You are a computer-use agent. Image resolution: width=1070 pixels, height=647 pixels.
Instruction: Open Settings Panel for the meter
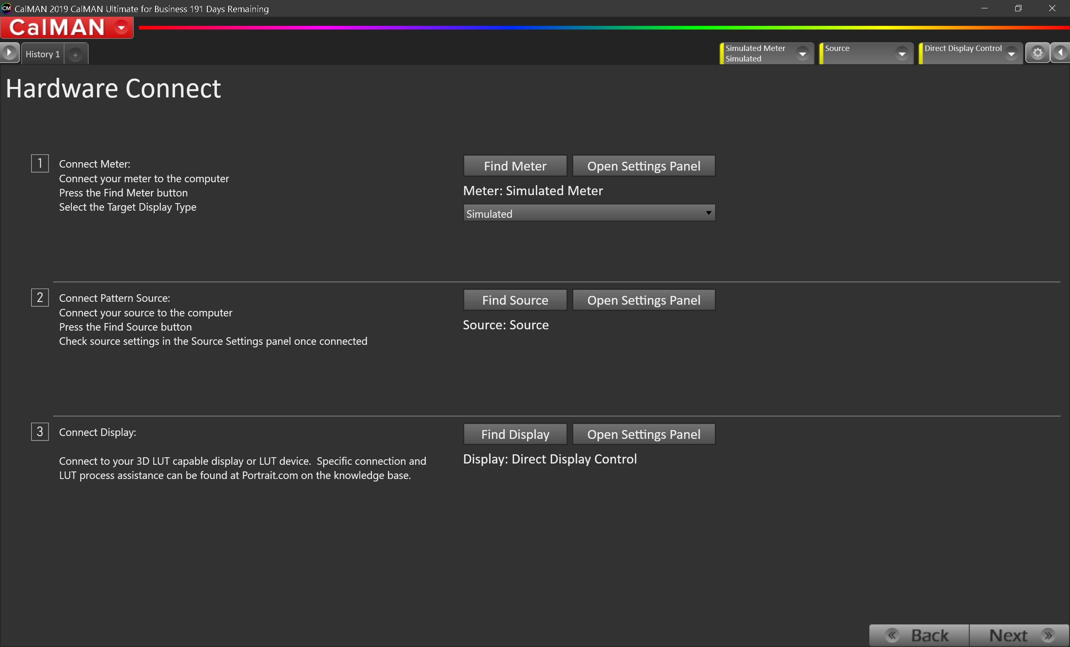tap(644, 166)
